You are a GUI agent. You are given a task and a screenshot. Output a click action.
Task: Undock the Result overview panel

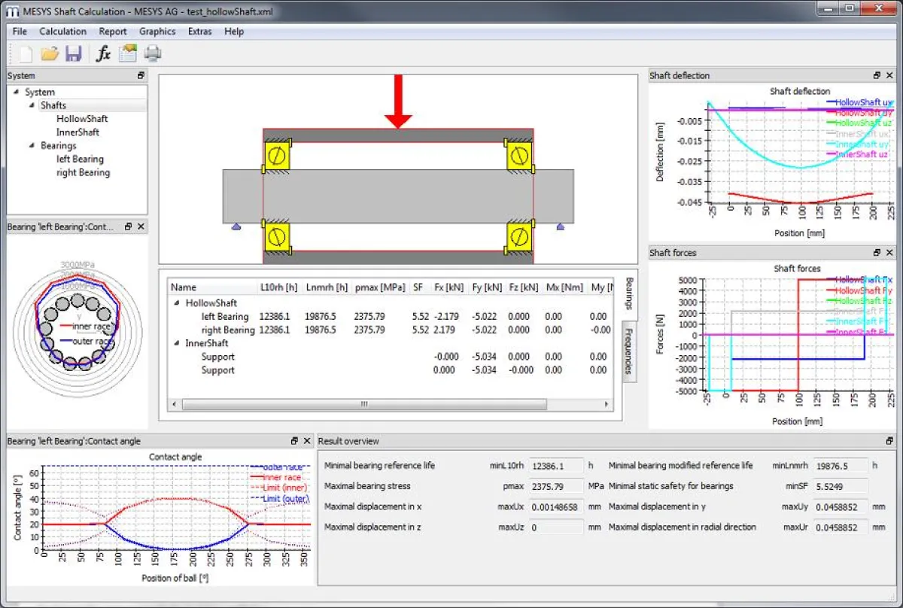click(x=890, y=441)
